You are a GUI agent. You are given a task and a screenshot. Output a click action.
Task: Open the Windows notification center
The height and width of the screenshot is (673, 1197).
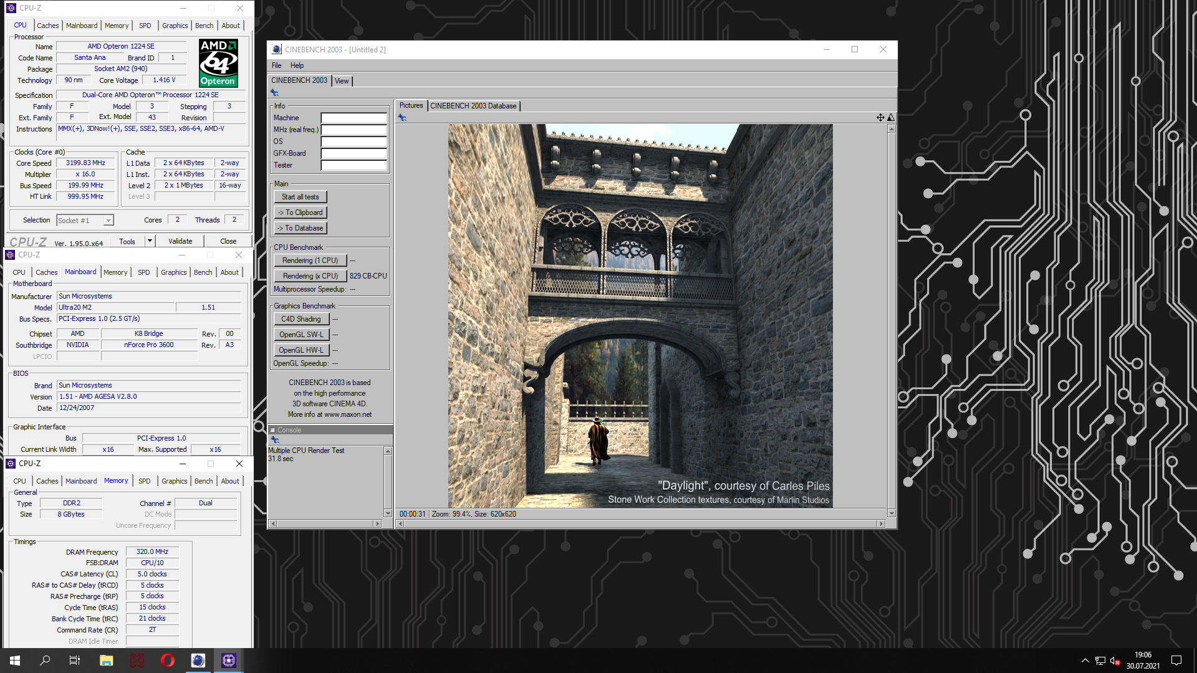(1176, 661)
